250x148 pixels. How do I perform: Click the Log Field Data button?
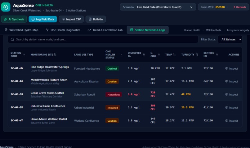[x=43, y=19]
